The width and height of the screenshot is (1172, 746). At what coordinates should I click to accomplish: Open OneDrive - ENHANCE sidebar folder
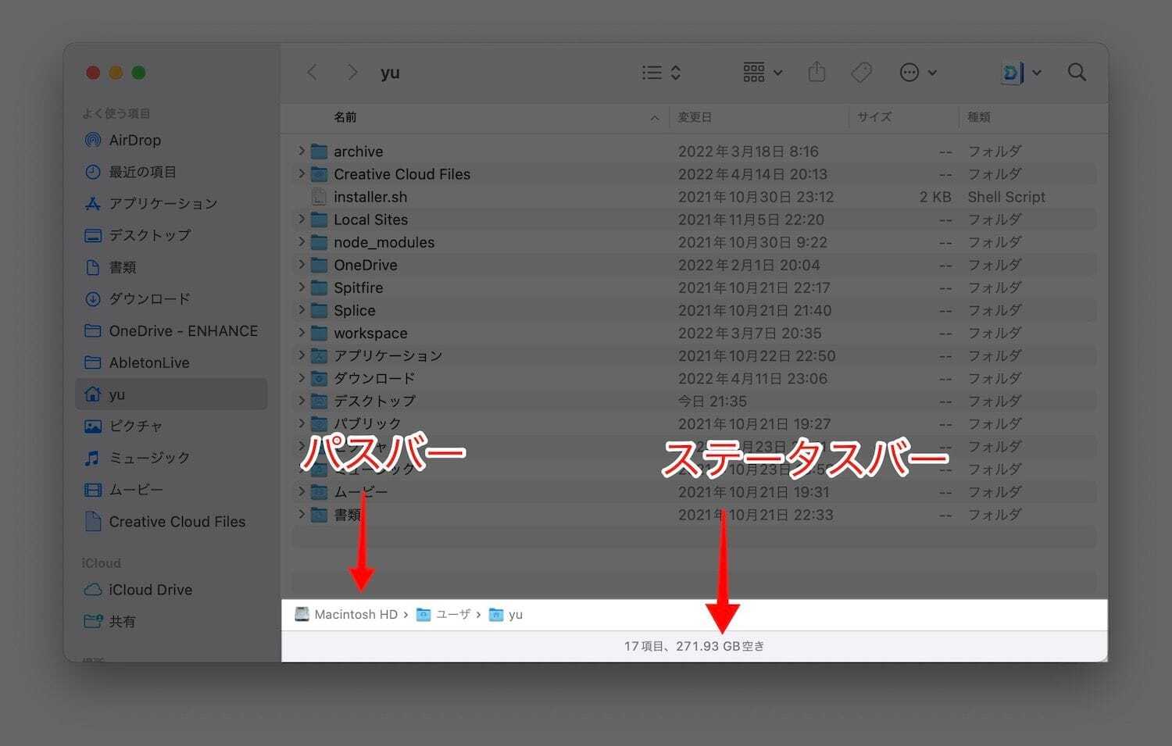171,331
